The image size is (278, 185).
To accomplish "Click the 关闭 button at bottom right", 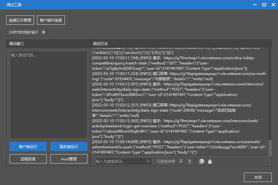I will [258, 177].
